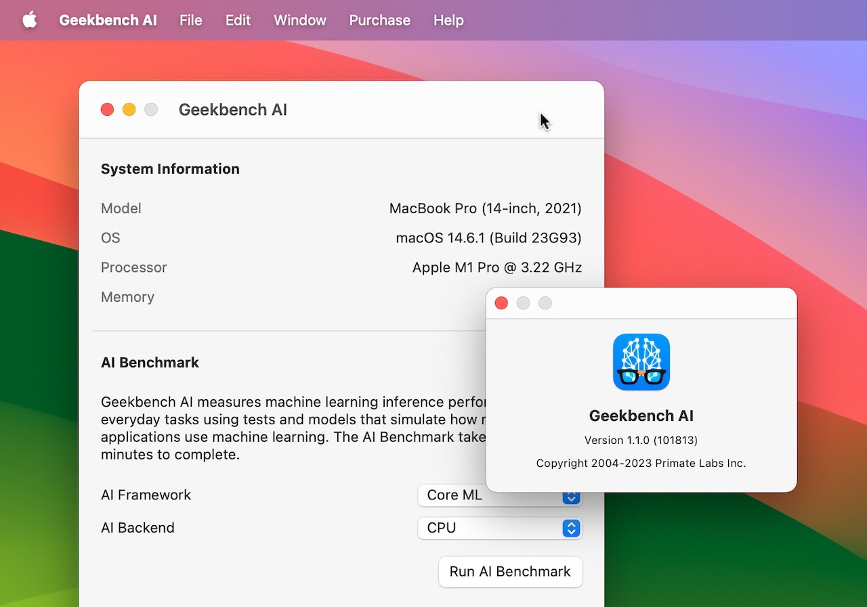Close the About Geekbench AI dialog
Screen dimensions: 867x607
501,303
